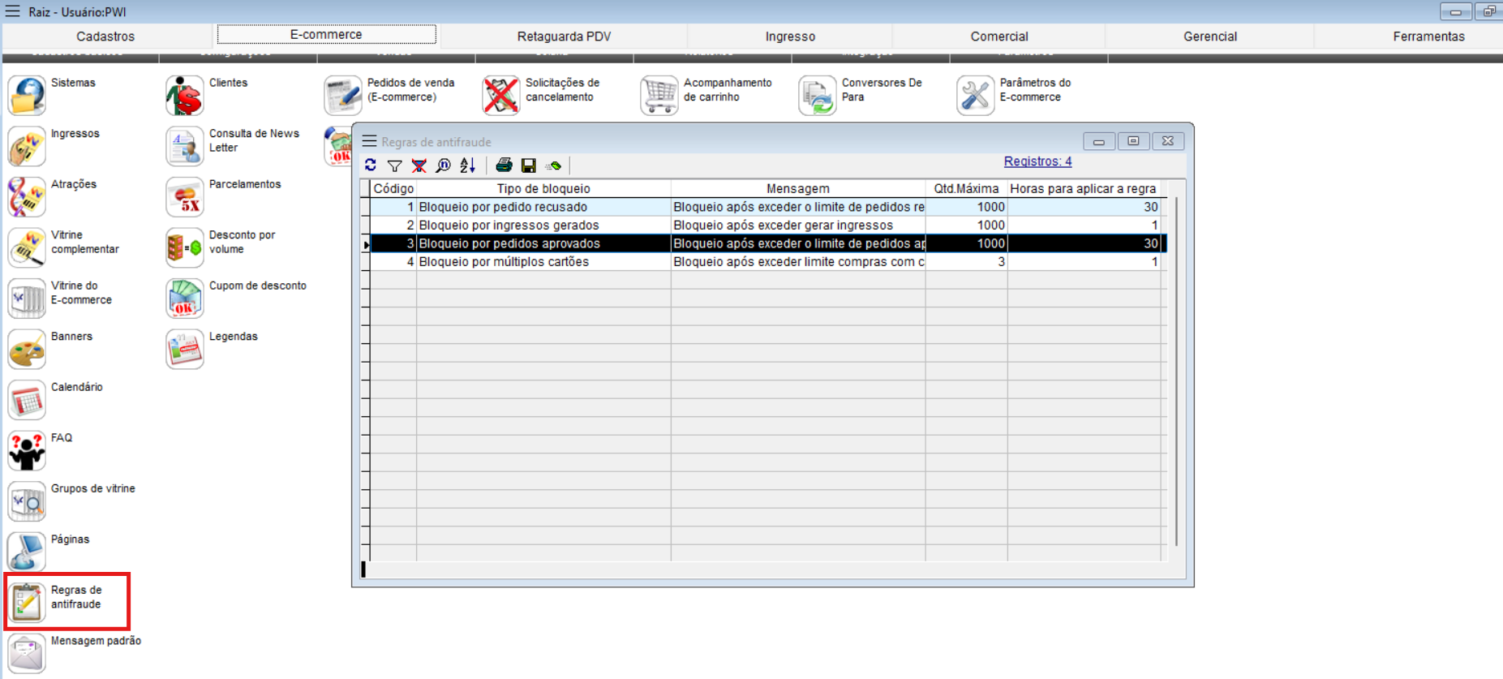Click the Registros: 4 link
The image size is (1503, 679).
(x=1037, y=161)
